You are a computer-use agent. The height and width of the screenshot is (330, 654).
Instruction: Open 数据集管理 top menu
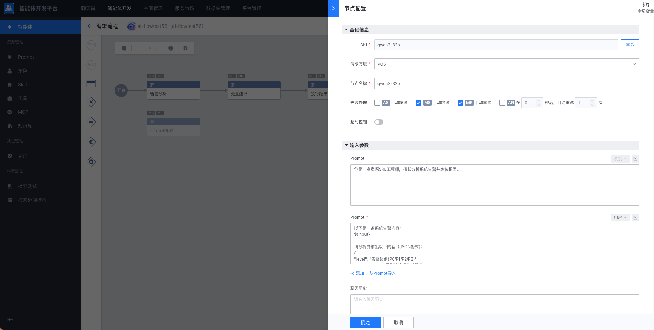218,8
